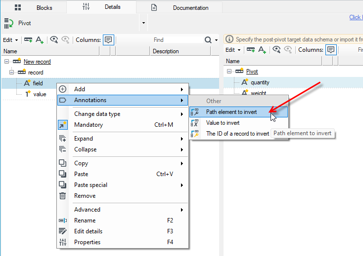Select the weight tree item

(x=258, y=93)
